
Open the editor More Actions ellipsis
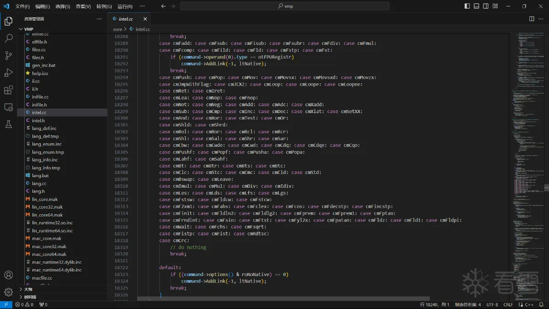[541, 19]
